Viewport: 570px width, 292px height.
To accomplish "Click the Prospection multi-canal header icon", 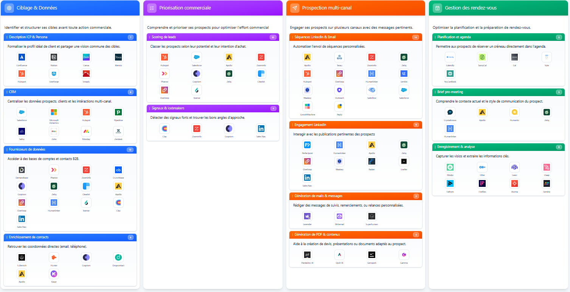I will (295, 8).
